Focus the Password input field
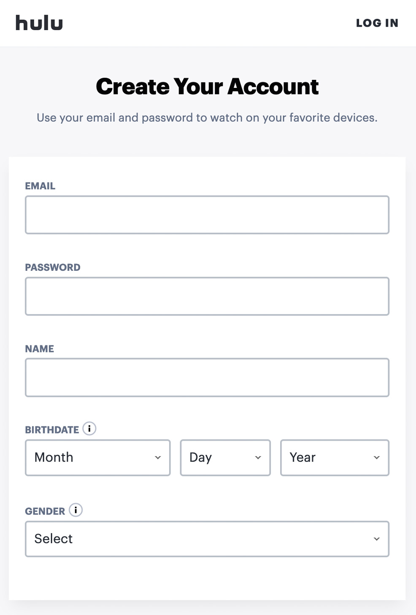This screenshot has width=416, height=615. click(207, 296)
